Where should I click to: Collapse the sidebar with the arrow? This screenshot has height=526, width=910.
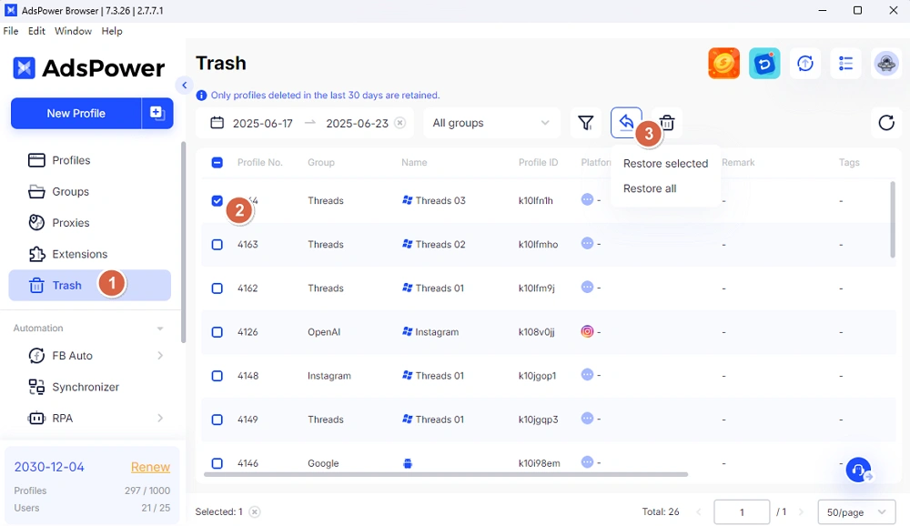tap(184, 86)
